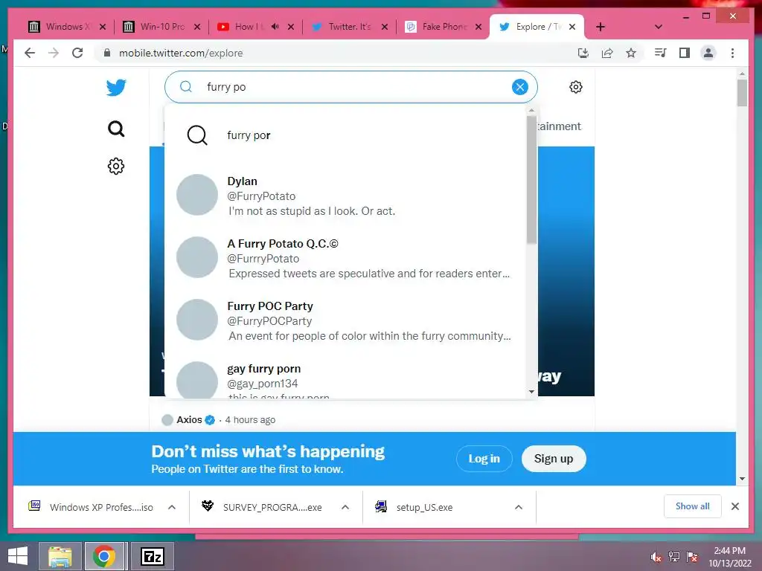Click the install app icon in address bar
This screenshot has width=762, height=571.
click(583, 53)
